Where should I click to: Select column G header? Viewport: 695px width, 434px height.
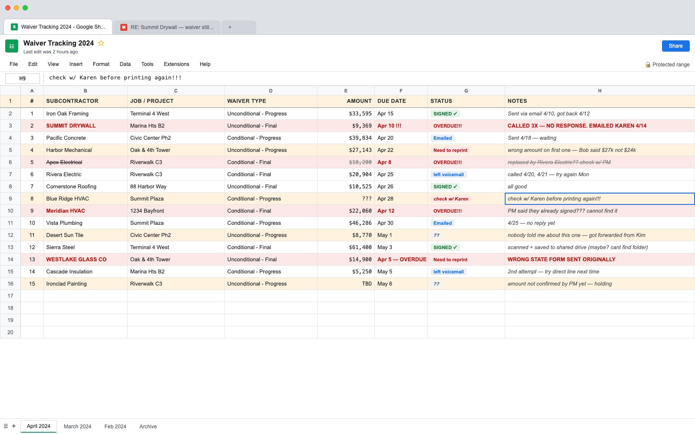tap(466, 91)
